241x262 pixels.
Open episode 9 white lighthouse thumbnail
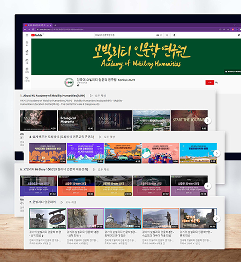(123, 219)
